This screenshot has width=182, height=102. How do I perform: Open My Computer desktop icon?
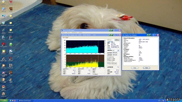[x=3, y=10]
